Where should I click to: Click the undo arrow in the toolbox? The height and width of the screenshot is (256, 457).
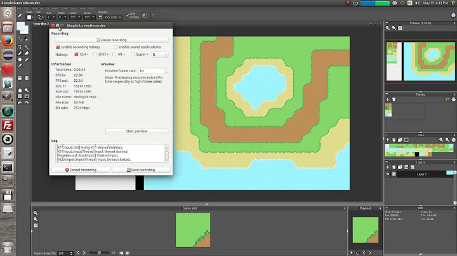pyautogui.click(x=20, y=103)
